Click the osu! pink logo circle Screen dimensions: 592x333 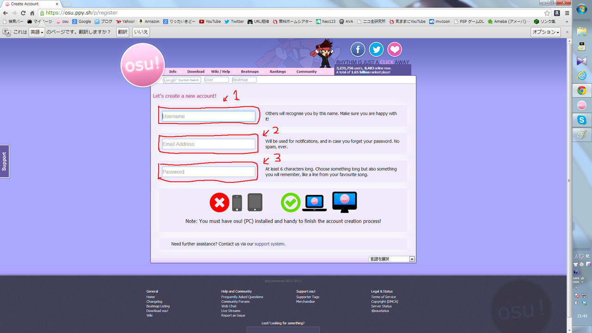142,65
